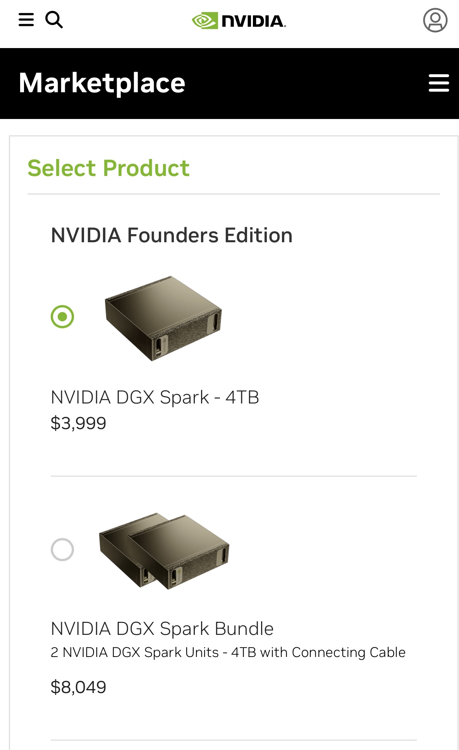Click the Marketplace header title
The image size is (459, 750).
102,83
